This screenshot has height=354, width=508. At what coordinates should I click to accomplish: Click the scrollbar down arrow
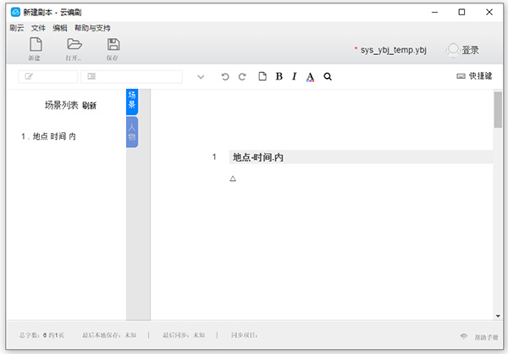point(498,316)
